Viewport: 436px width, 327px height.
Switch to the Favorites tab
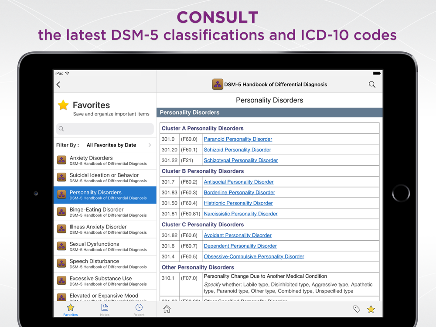[x=71, y=310]
